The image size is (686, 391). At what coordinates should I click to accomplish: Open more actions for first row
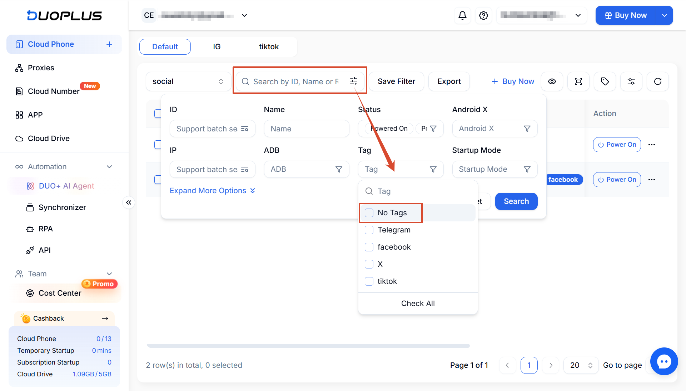[x=652, y=145]
